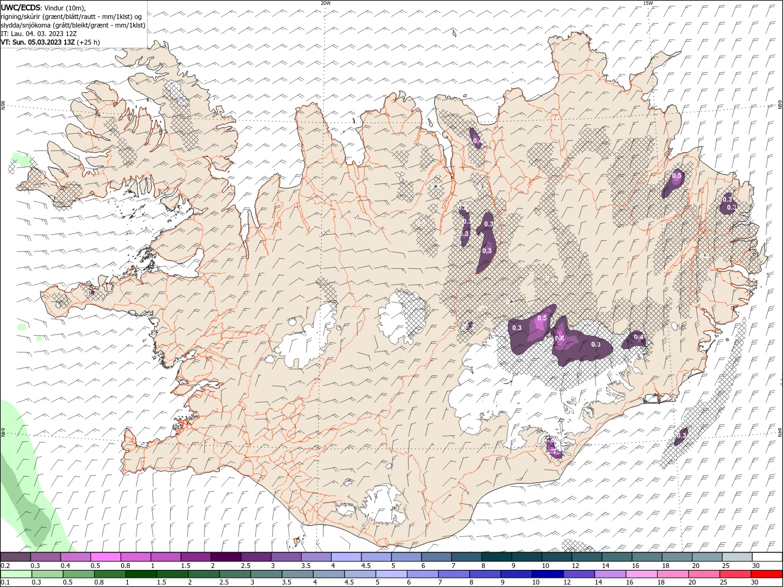This screenshot has height=587, width=783.
Task: Click the palest green 0.1 swatch in the rain legend
Action: 17,574
